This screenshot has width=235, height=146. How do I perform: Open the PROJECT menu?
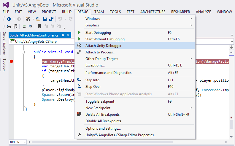tap(49, 12)
